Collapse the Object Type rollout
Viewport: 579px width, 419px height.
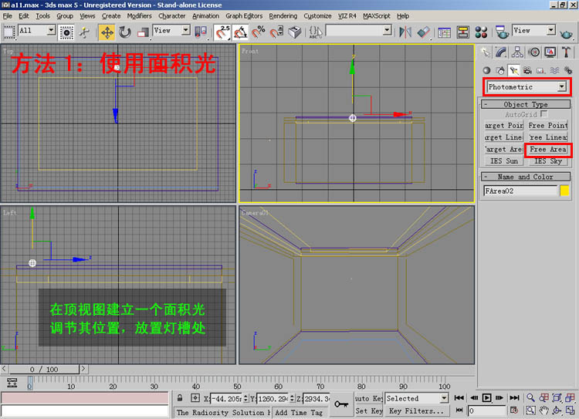point(525,104)
